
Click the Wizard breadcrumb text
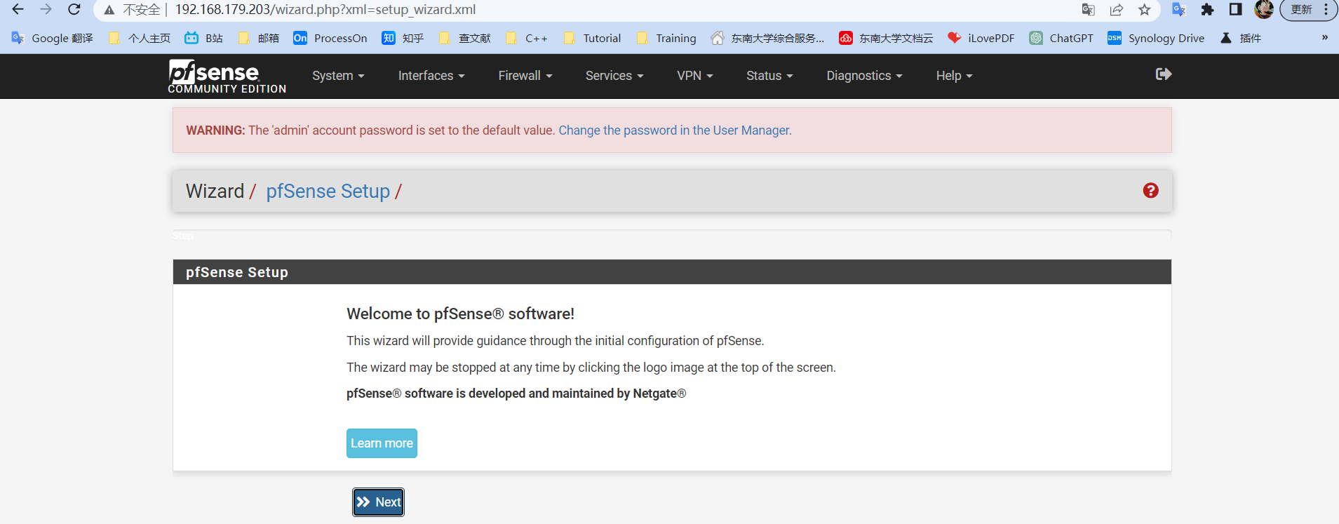215,191
